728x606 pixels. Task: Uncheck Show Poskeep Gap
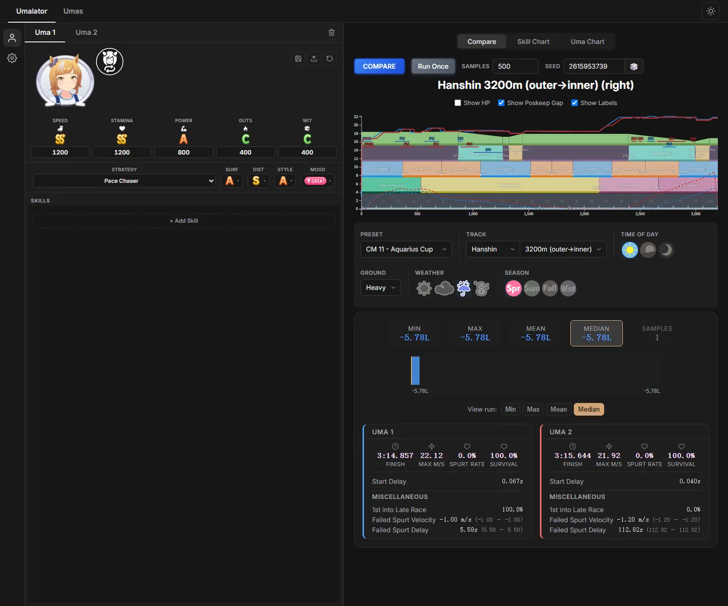tap(501, 103)
